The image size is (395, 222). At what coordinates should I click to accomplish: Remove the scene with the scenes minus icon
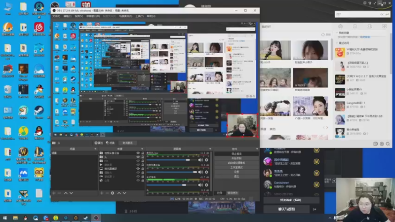coord(59,193)
